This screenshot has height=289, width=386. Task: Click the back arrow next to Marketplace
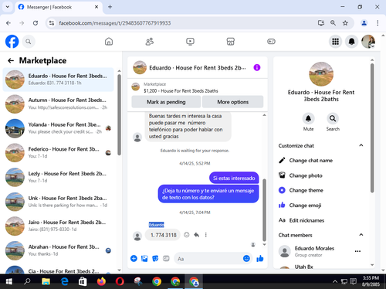click(x=11, y=60)
